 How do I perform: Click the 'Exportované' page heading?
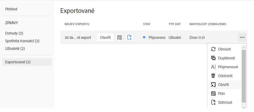coord(77,11)
